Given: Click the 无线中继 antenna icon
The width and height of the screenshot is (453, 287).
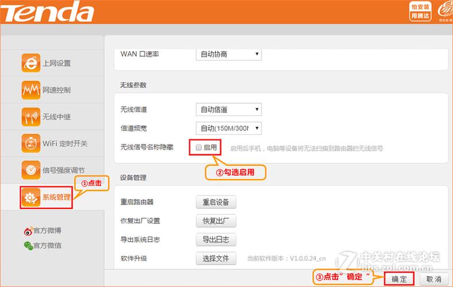Looking at the screenshot, I should pyautogui.click(x=31, y=117).
